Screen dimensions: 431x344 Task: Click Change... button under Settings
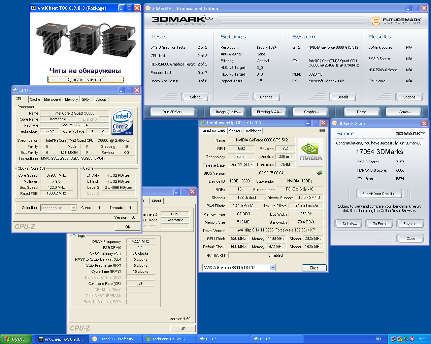[x=268, y=97]
